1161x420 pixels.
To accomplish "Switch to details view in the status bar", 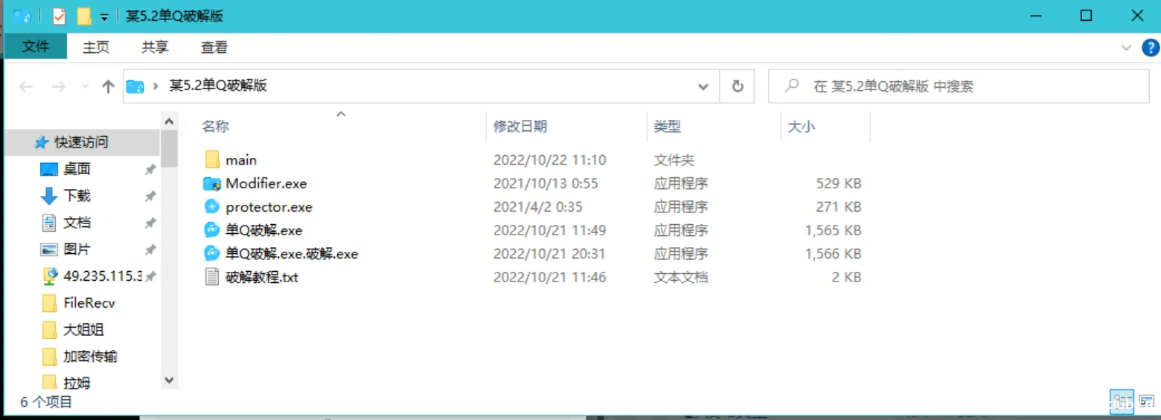I will point(1122,401).
